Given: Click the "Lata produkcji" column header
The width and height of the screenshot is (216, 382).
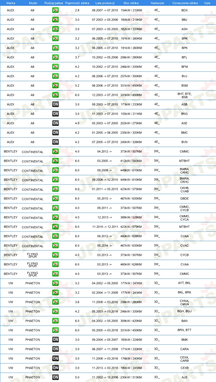Looking at the screenshot, I should point(105,3).
